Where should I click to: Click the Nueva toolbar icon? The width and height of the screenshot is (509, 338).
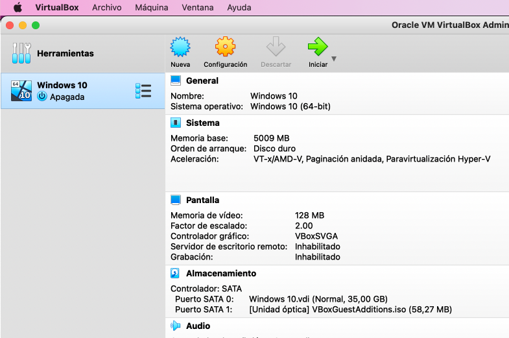(x=180, y=48)
